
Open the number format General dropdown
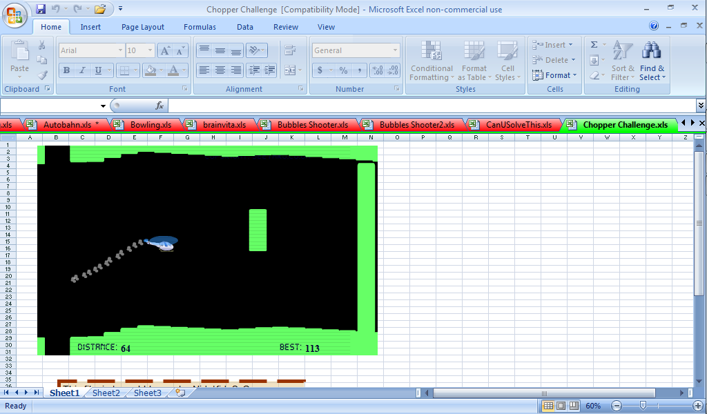[395, 50]
